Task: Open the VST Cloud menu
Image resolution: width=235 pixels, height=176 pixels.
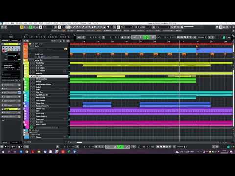Action: click(x=83, y=23)
